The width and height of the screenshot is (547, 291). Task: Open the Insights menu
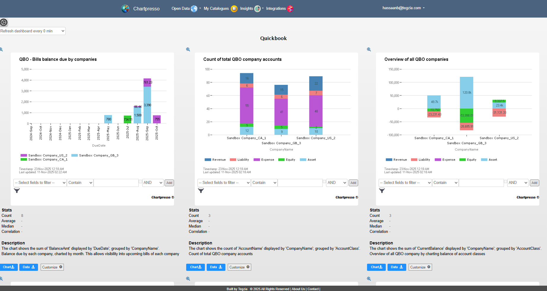coord(250,9)
